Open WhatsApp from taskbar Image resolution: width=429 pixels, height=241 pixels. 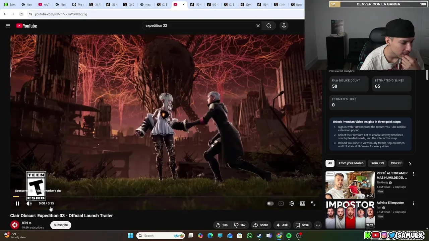coord(249,236)
